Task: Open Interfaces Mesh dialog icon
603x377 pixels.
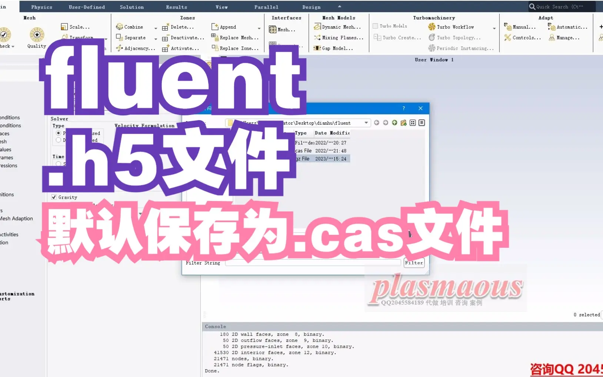Action: 273,30
